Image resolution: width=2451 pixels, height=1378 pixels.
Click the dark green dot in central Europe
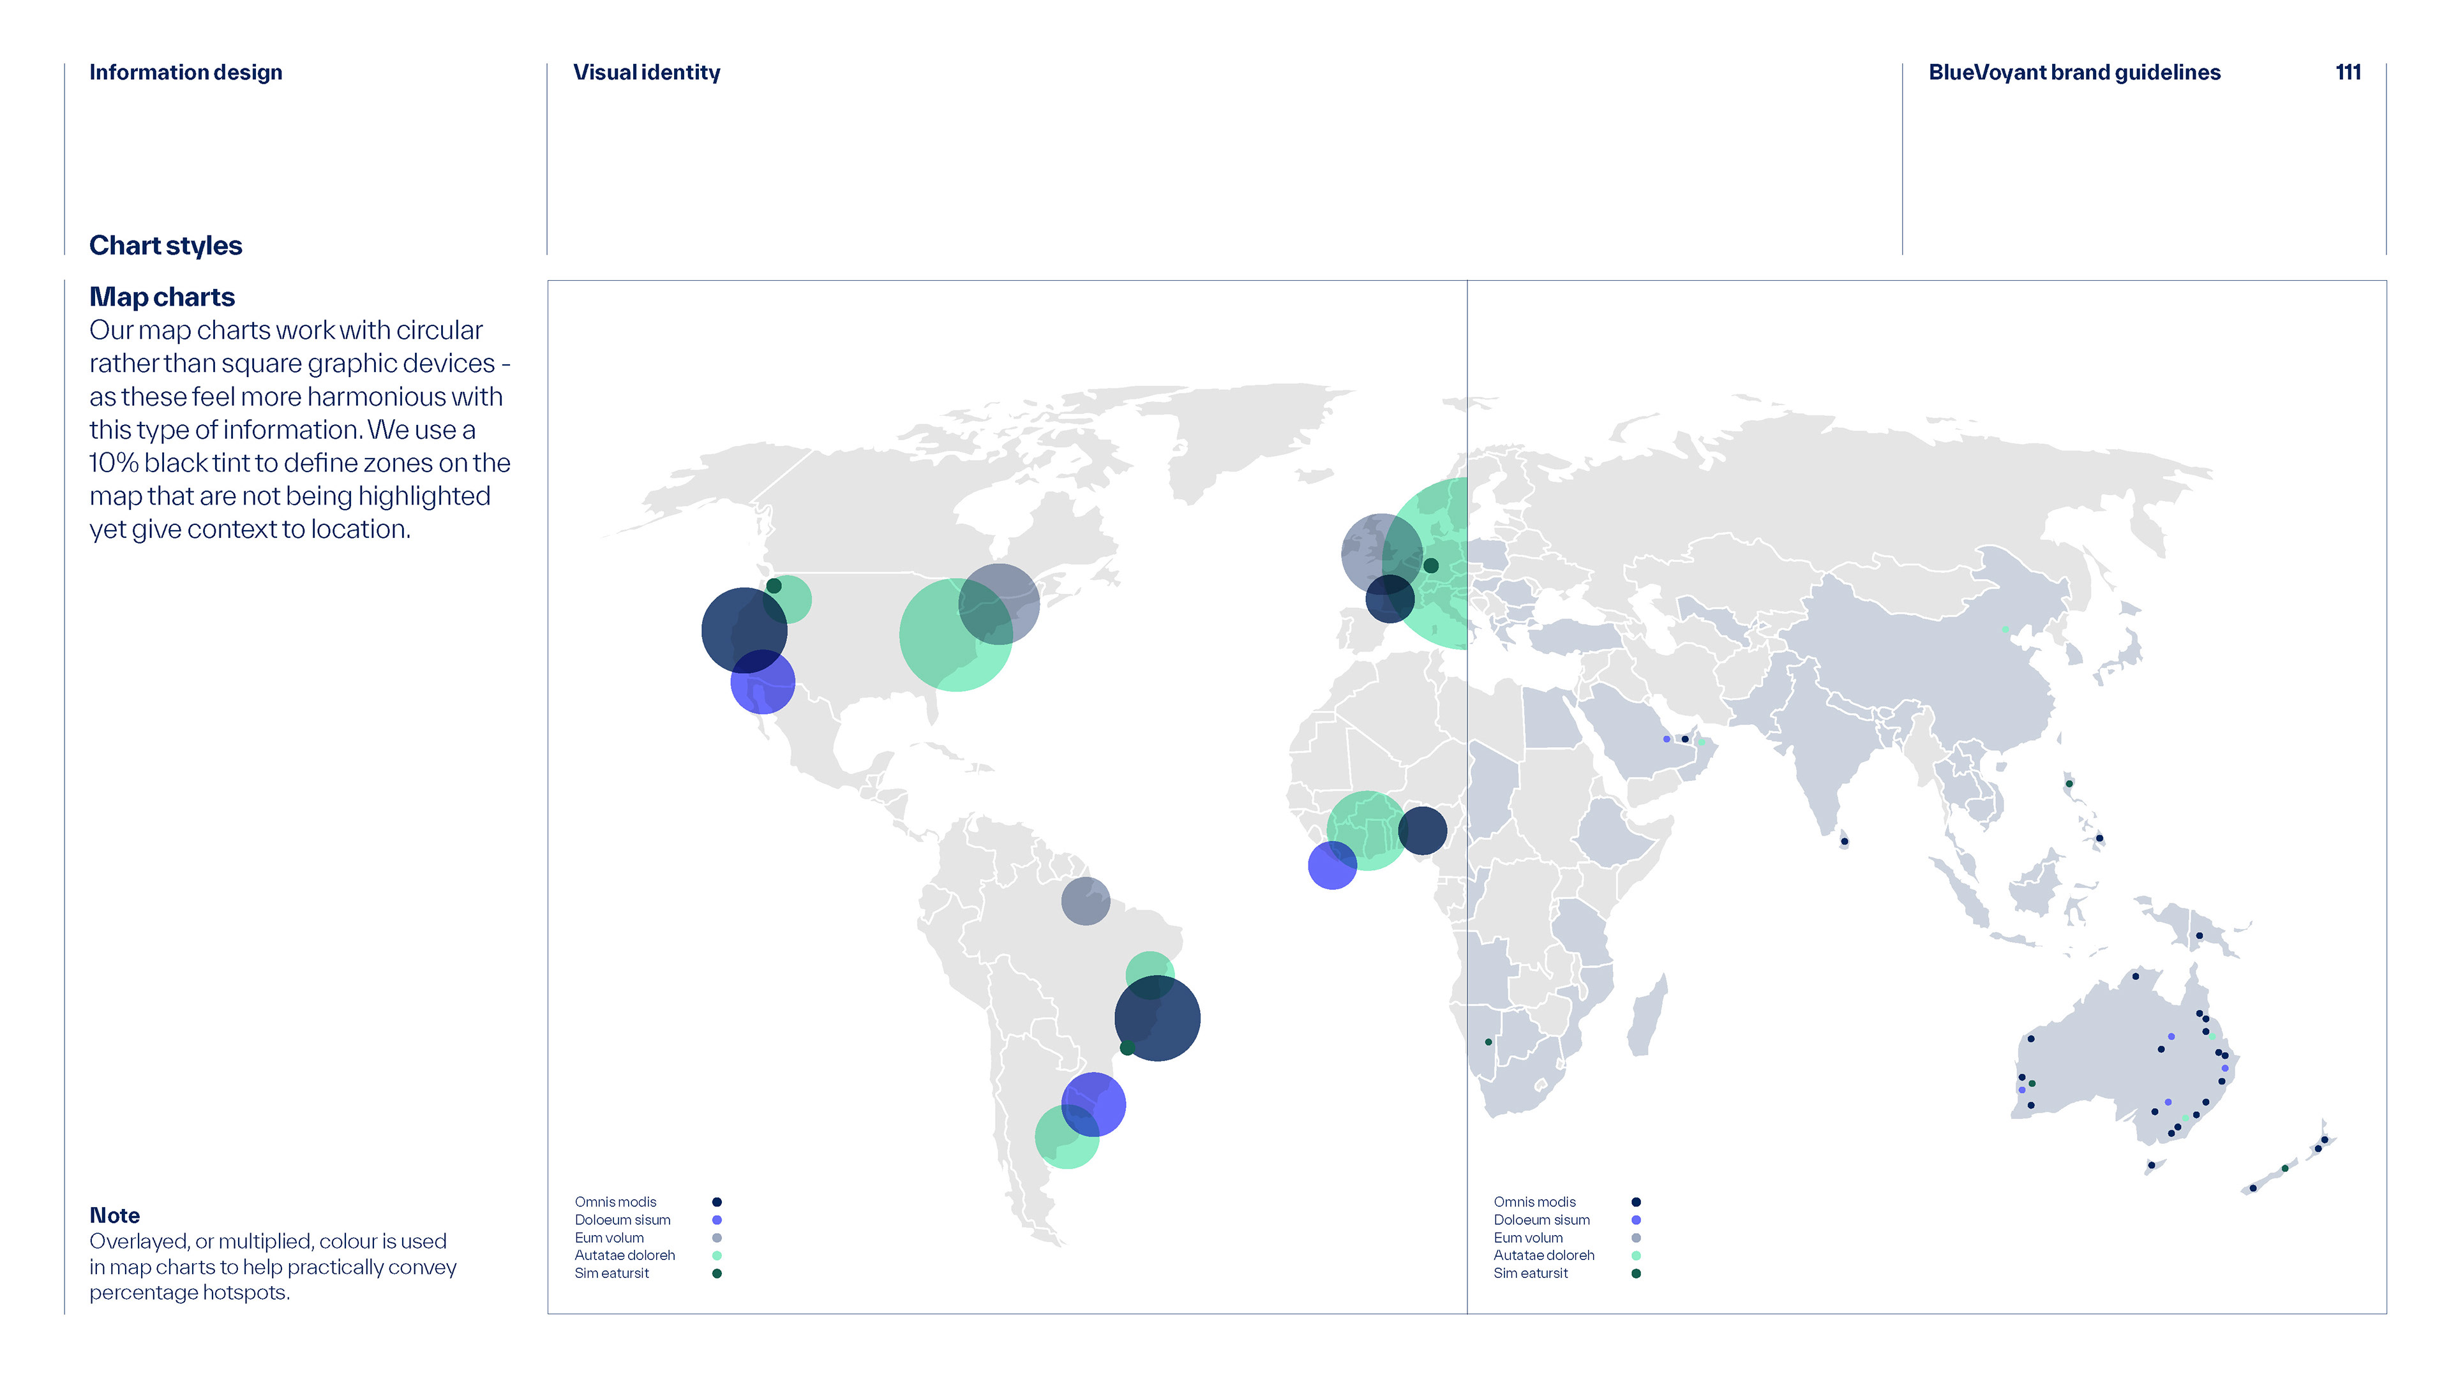coord(1430,566)
